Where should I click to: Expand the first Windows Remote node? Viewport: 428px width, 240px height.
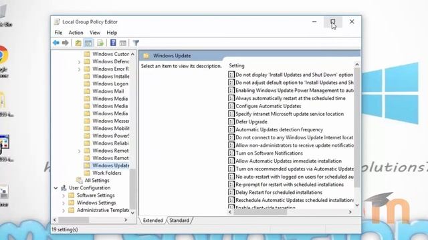[x=79, y=151]
